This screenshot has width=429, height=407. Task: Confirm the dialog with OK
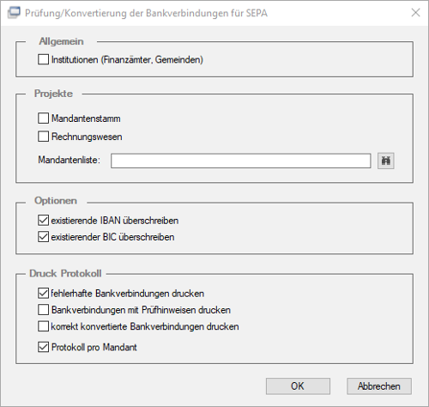point(298,386)
